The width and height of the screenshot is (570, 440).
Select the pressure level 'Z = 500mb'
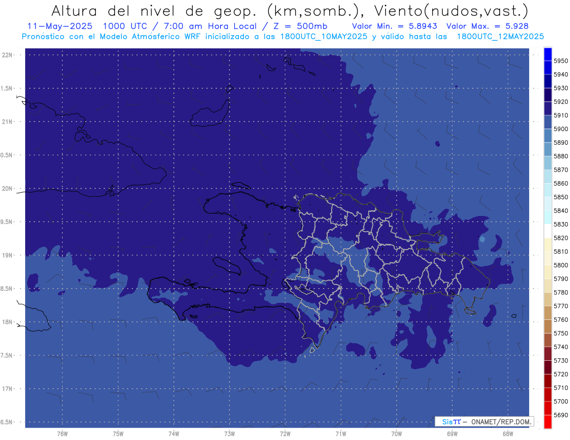pyautogui.click(x=300, y=26)
